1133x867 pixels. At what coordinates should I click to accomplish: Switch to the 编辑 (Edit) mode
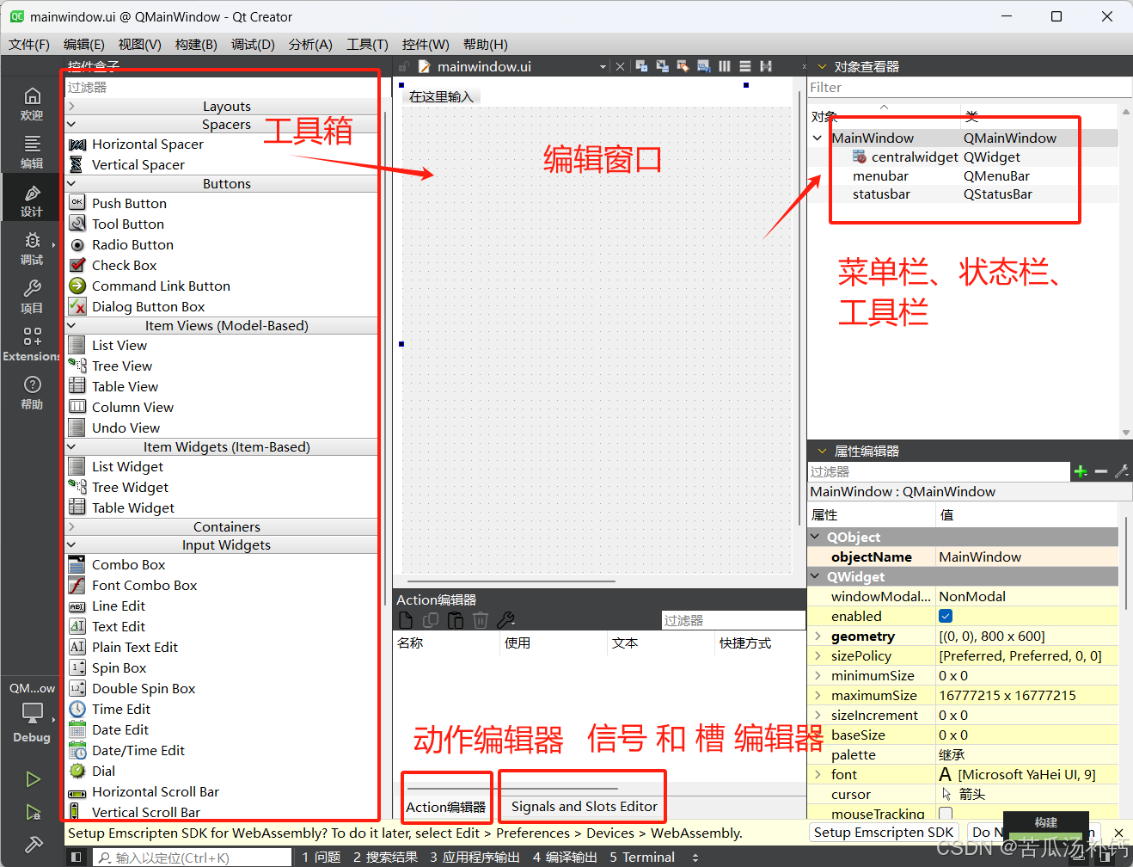tap(32, 151)
